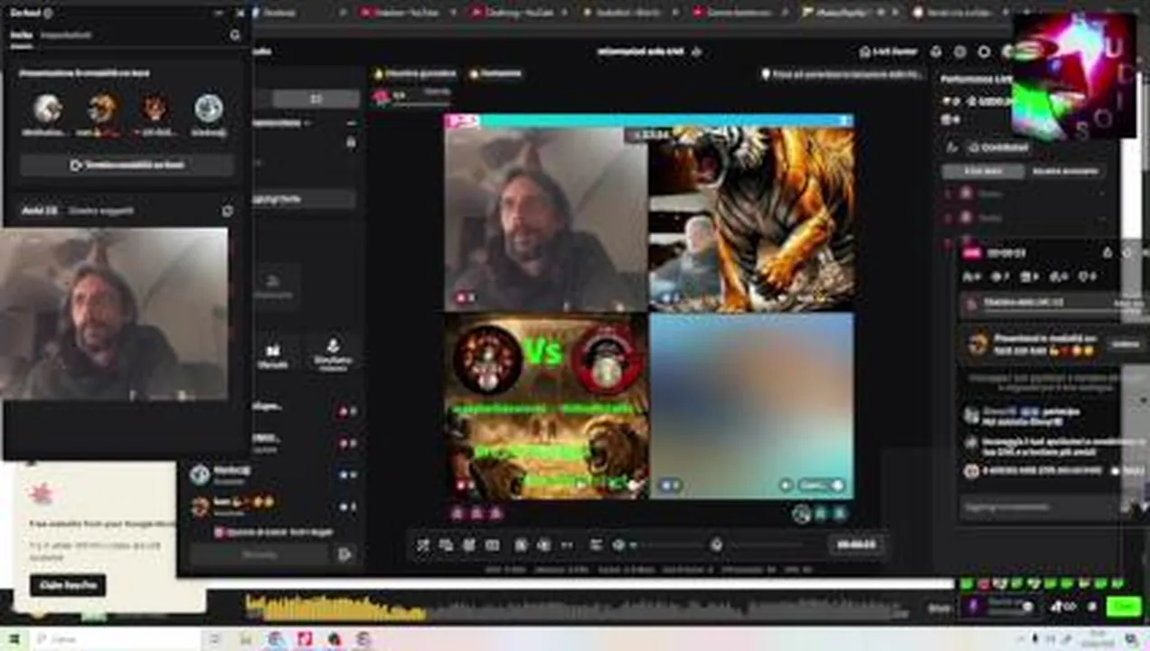Screen dimensions: 1150x651
Task: Click the lock icon in left sidebar
Action: click(351, 142)
